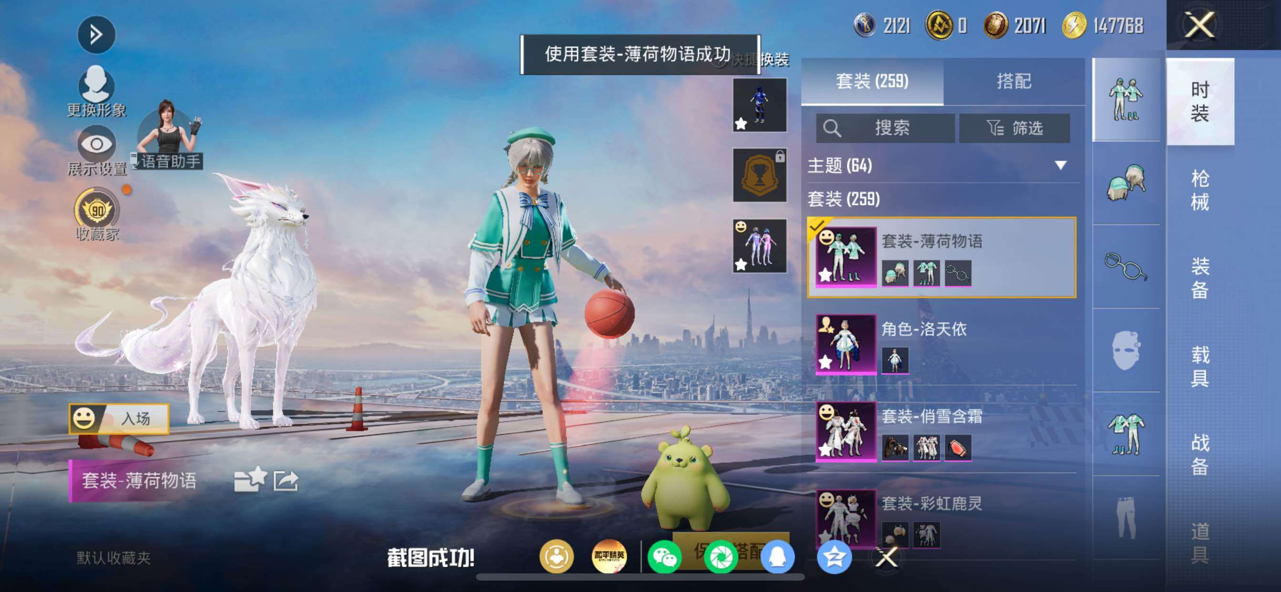Tap the 入场 entrance emote button
The width and height of the screenshot is (1281, 592).
coord(119,418)
